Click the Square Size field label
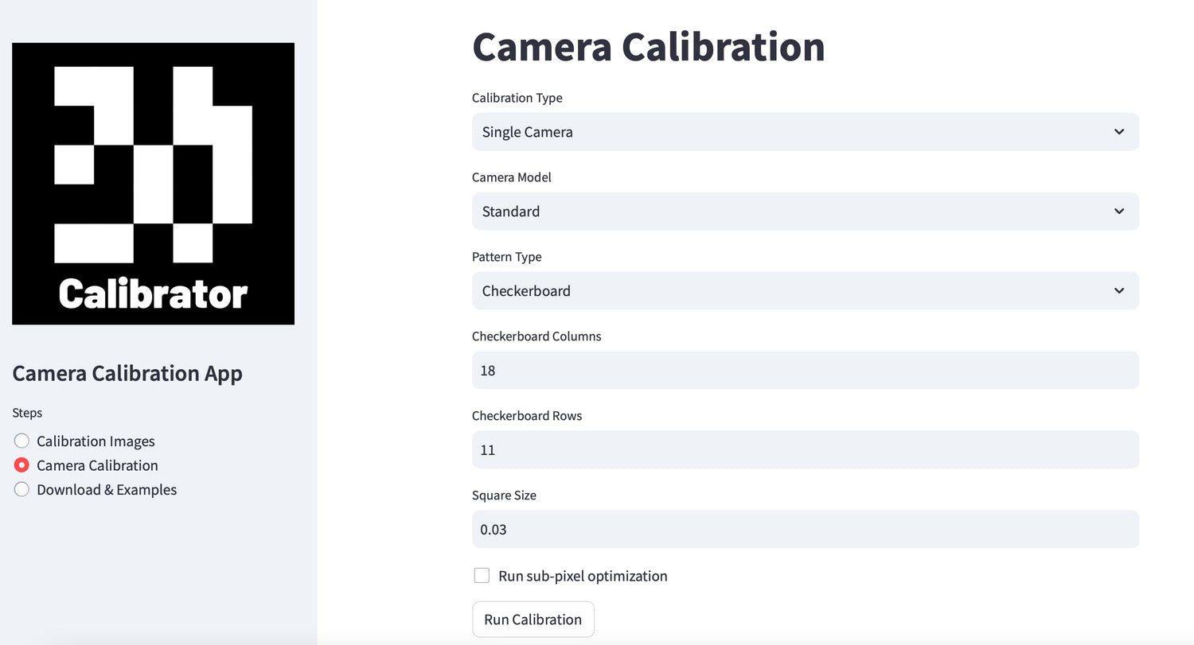1194x645 pixels. coord(504,495)
